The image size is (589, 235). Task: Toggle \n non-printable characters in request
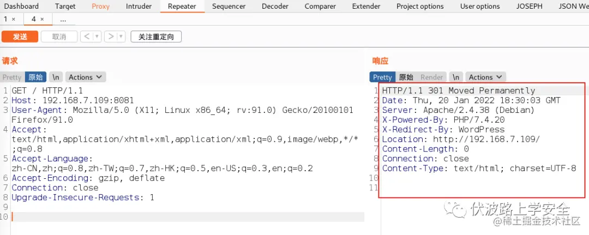[x=56, y=77]
